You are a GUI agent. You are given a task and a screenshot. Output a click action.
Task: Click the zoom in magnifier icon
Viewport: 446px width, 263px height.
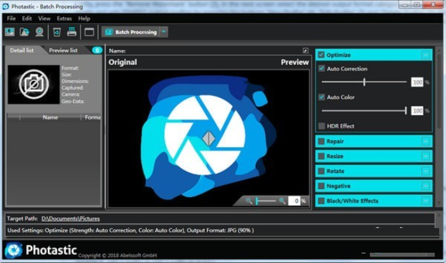282,201
